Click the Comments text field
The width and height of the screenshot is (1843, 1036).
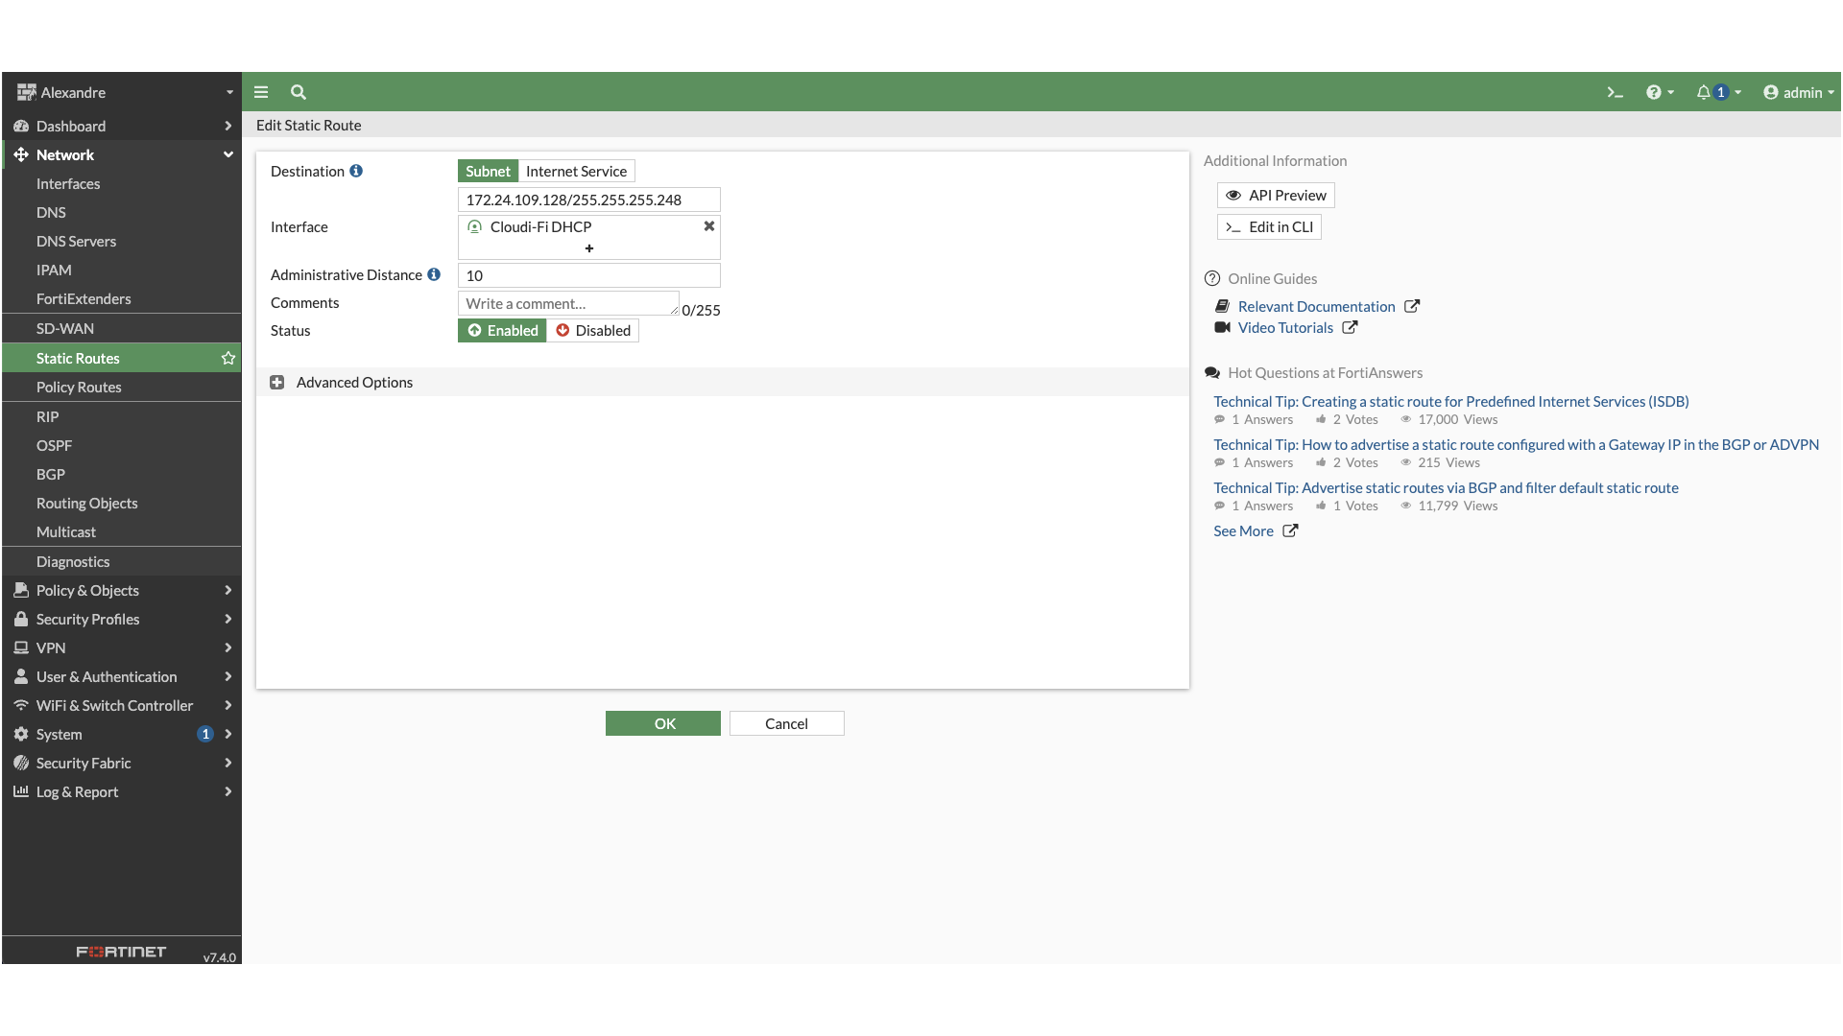point(568,304)
